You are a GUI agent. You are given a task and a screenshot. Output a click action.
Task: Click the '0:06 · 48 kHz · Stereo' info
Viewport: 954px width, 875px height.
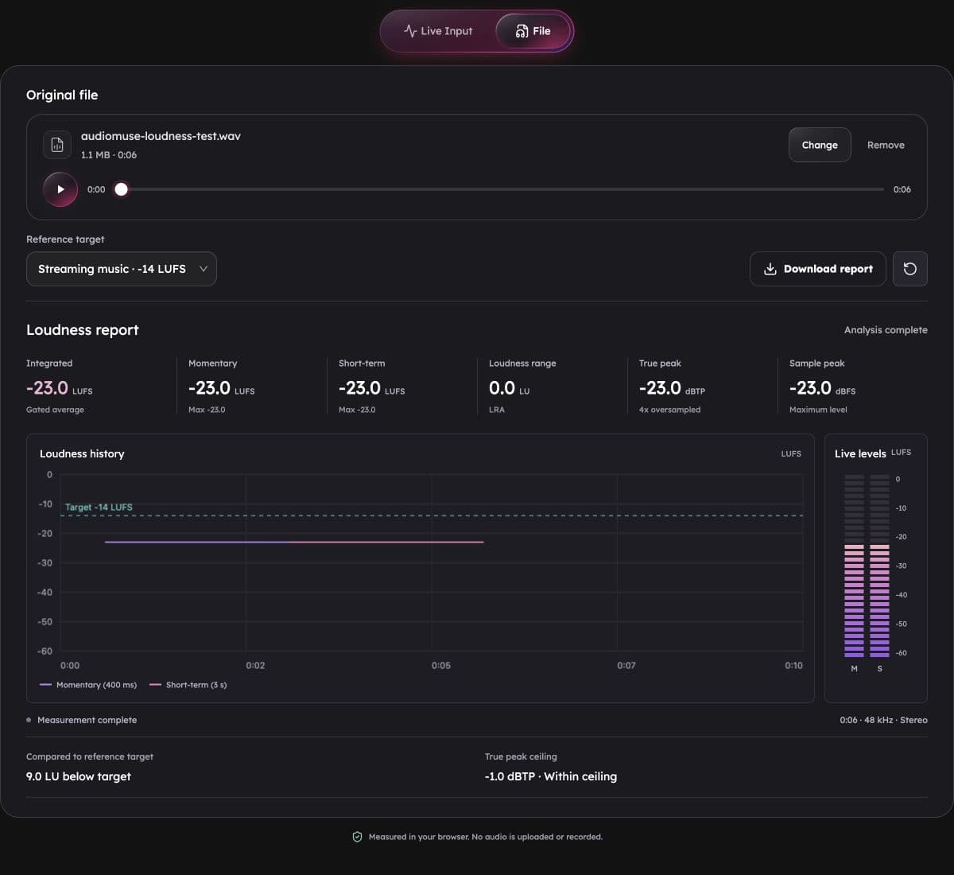883,720
